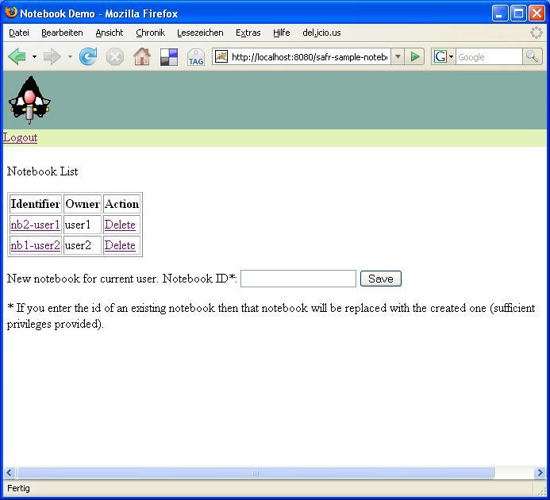This screenshot has width=550, height=500.
Task: Click the search magnifier icon
Action: [532, 56]
